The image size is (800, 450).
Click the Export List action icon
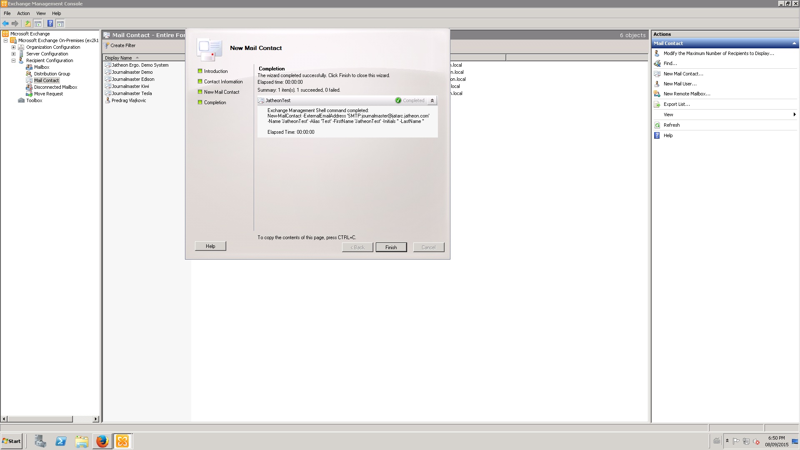[657, 104]
